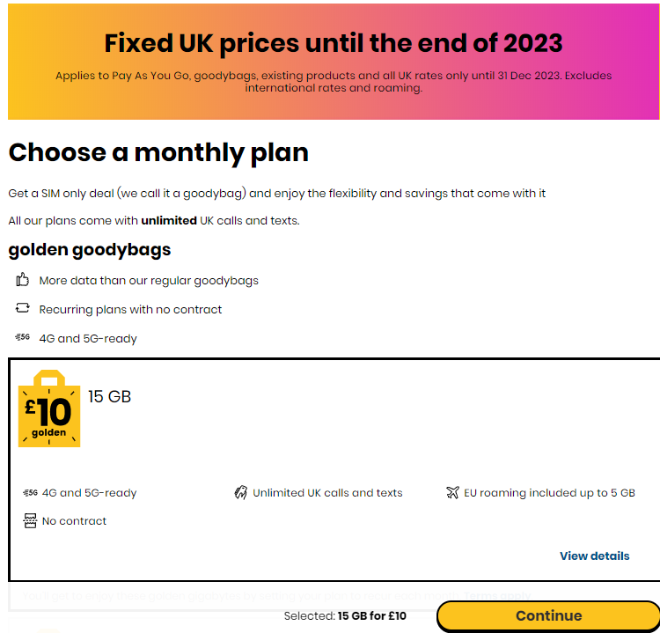Click EU roaming included up to 5 GB text
This screenshot has height=633, width=660.
[x=549, y=493]
